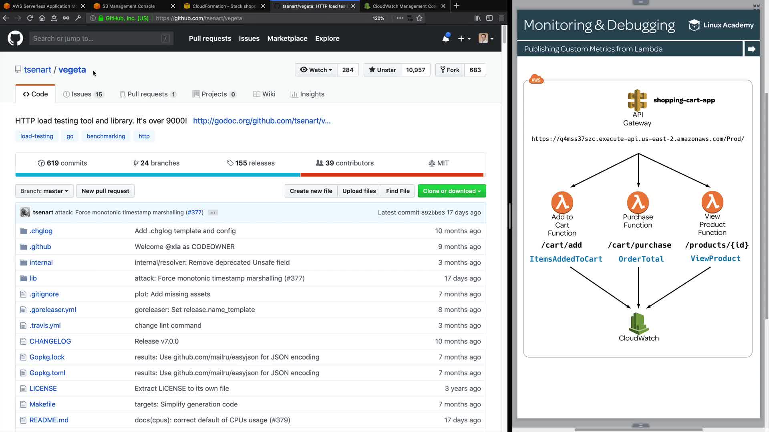Viewport: 769px width, 432px height.
Task: Open the Watch dropdown
Action: pos(316,70)
